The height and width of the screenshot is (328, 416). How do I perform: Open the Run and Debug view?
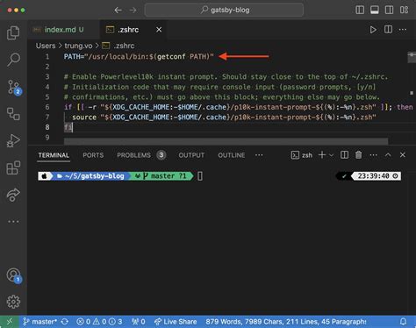click(13, 140)
